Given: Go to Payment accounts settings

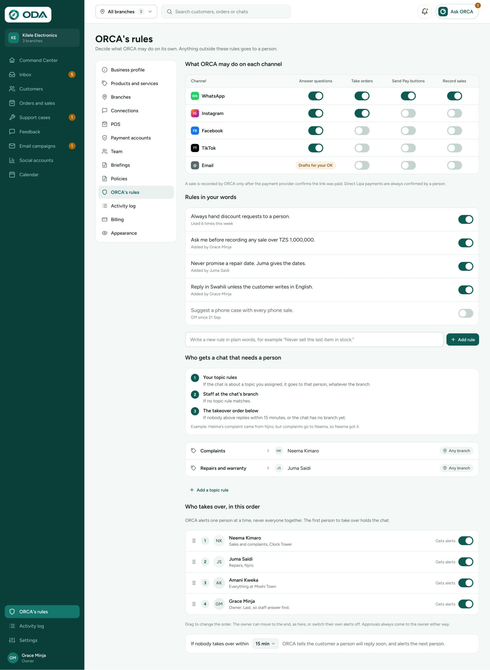Looking at the screenshot, I should (136, 138).
